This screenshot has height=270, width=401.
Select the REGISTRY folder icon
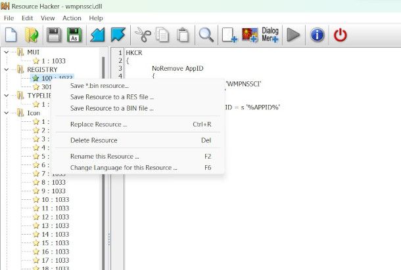click(20, 69)
